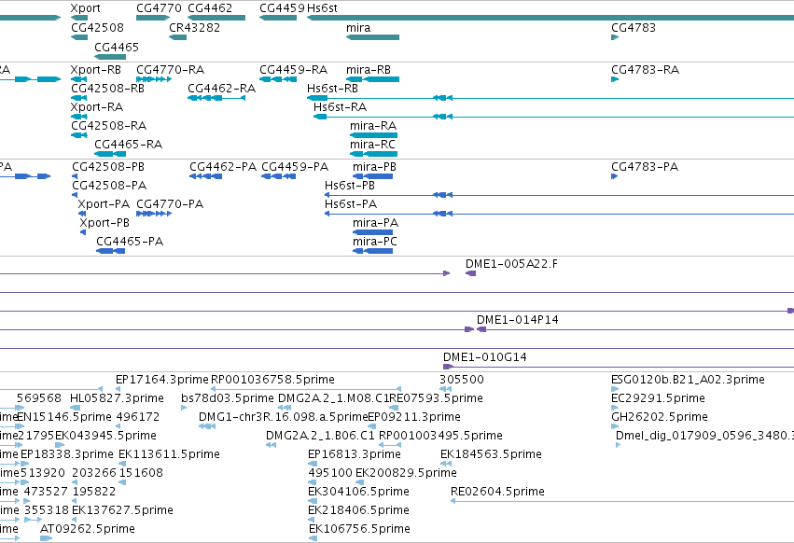Click the mira-PB protein label
Screen dimensions: 794x543
tap(374, 167)
